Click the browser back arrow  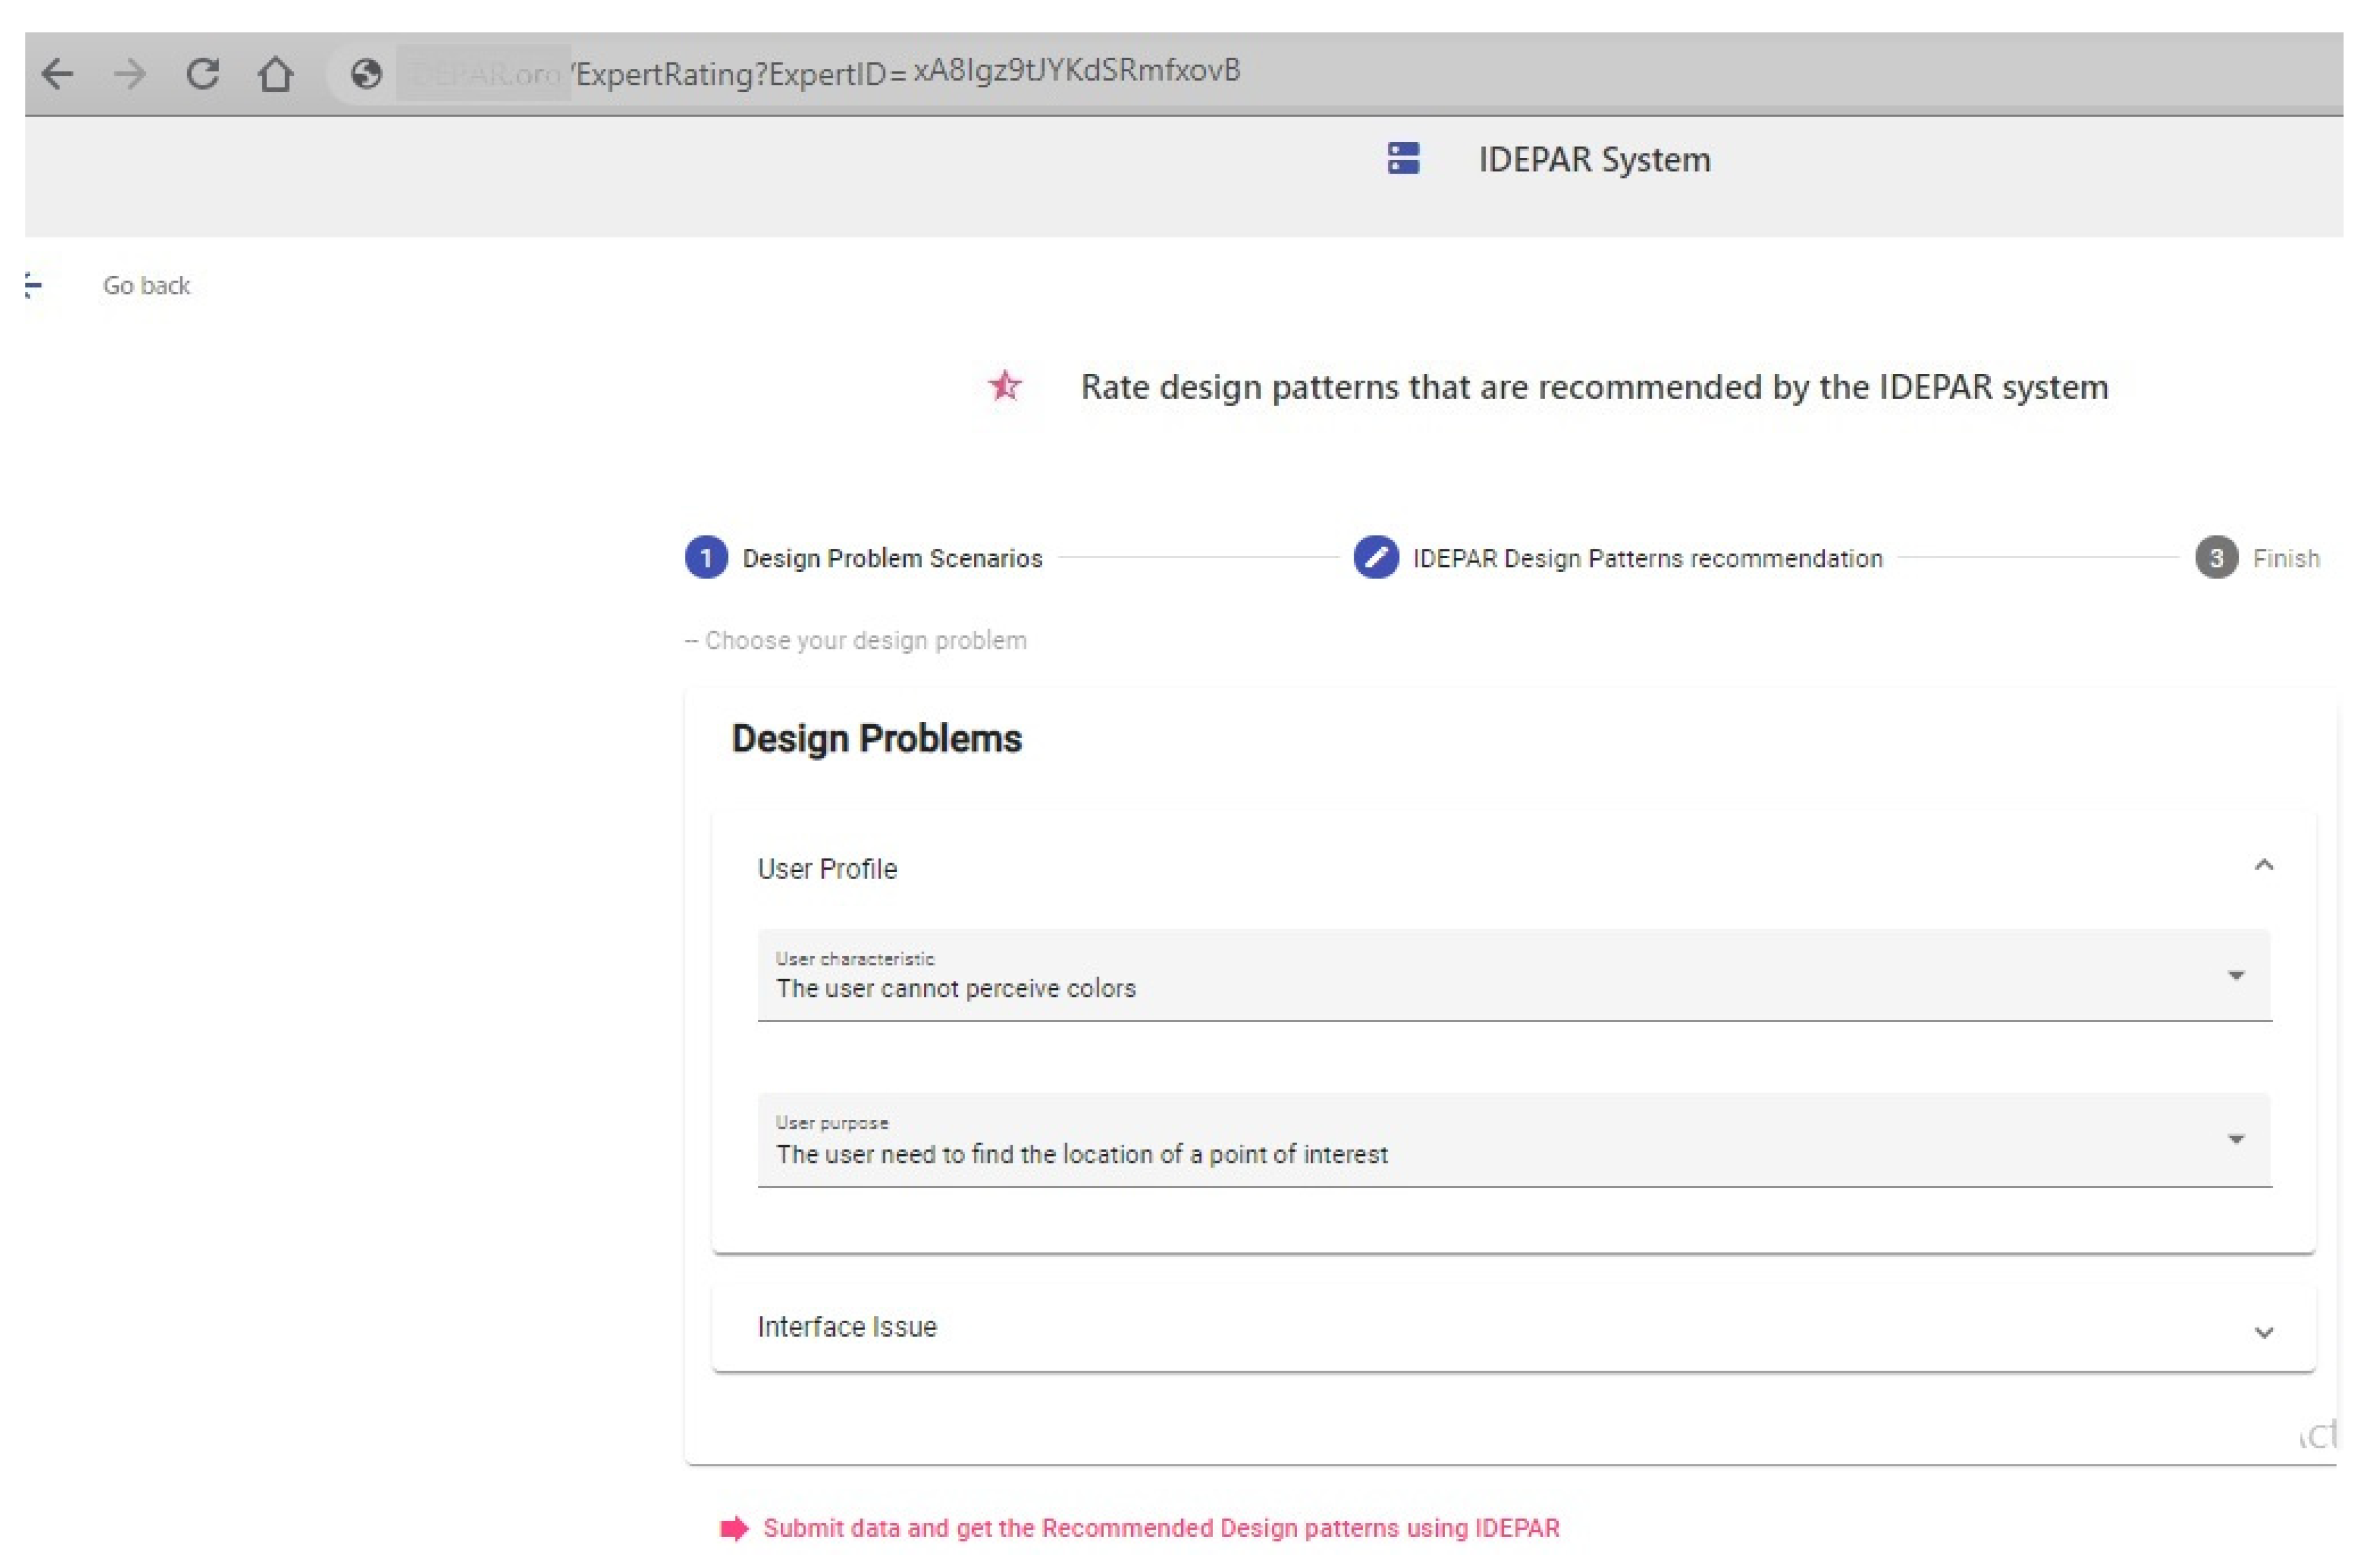57,74
